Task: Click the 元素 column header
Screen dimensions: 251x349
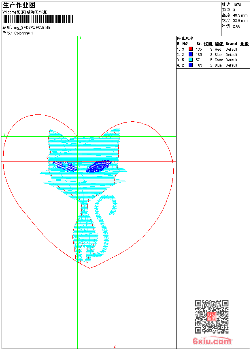Action: pos(245,44)
